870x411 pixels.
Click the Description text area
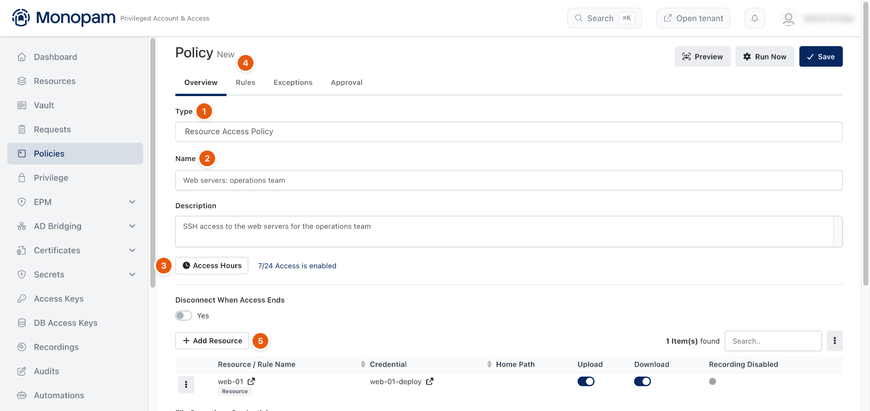coord(509,232)
